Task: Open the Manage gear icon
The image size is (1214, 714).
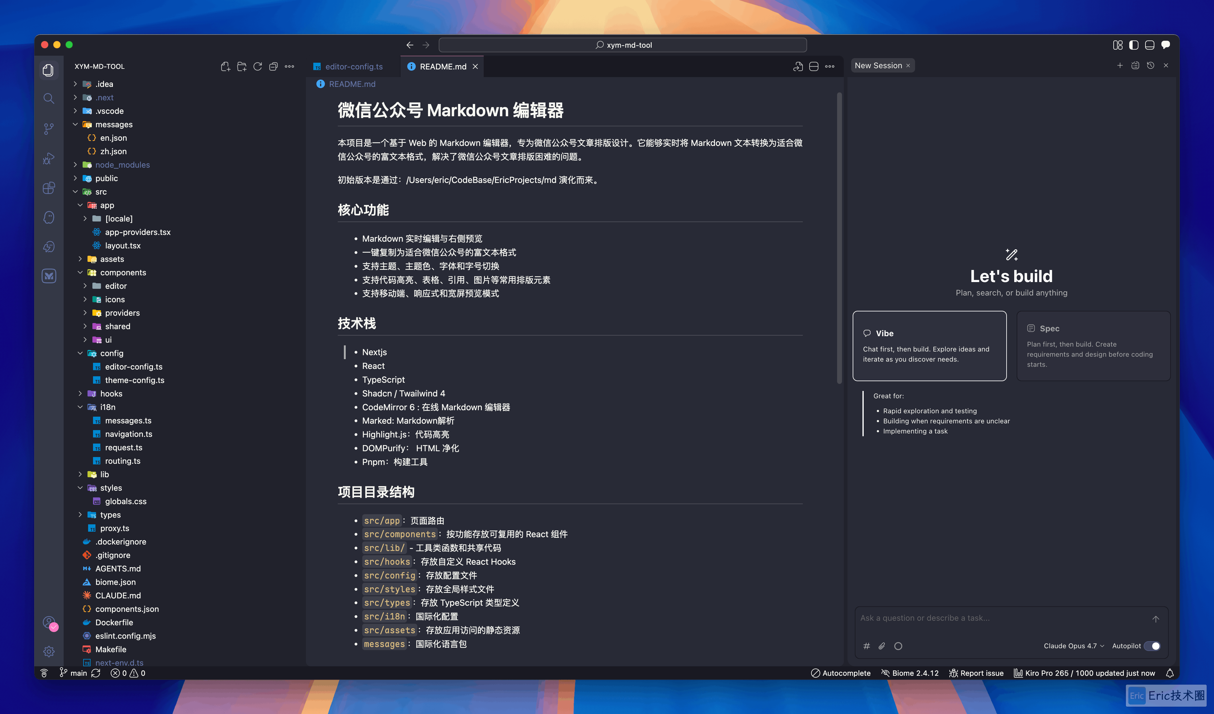Action: [x=49, y=651]
